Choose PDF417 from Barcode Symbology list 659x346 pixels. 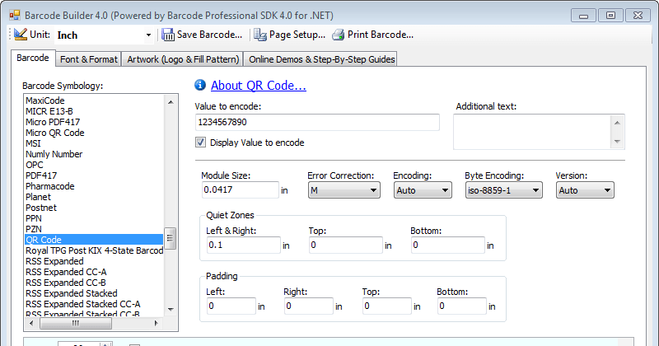pyautogui.click(x=41, y=175)
